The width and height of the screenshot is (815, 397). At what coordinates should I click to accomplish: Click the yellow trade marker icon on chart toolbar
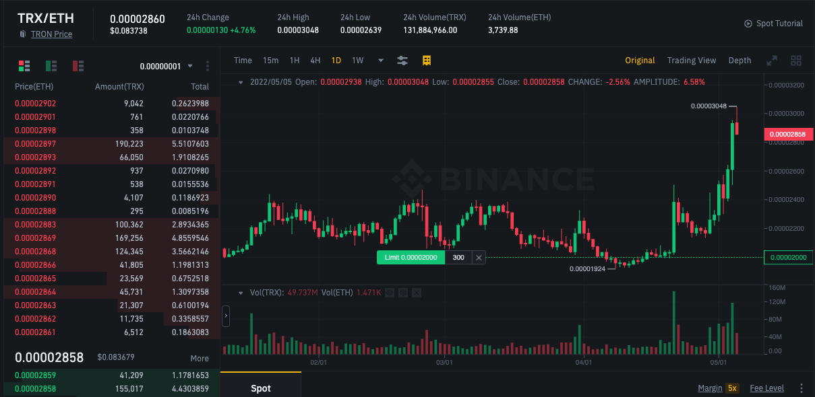(x=427, y=61)
